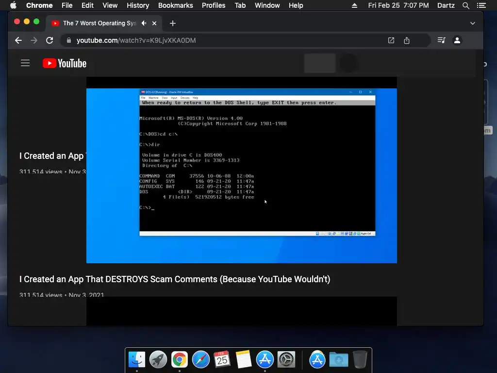Mute the tab using the speaker icon
This screenshot has width=497, height=373.
pyautogui.click(x=144, y=23)
